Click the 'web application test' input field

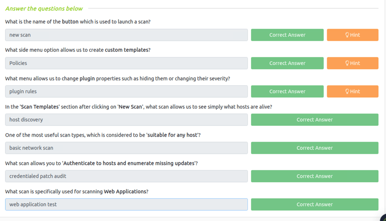click(x=126, y=204)
